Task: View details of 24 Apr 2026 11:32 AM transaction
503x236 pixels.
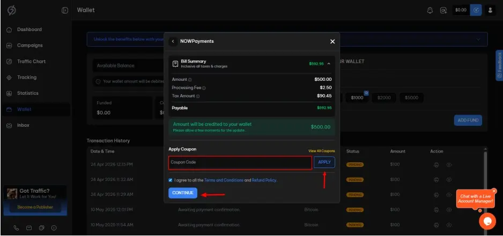Action: tap(449, 180)
